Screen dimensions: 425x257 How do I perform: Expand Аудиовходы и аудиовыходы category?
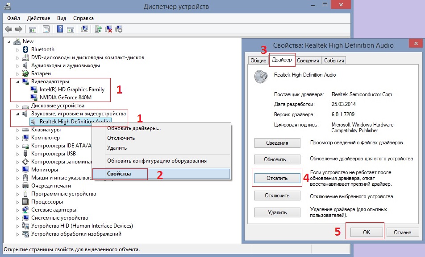pos(17,66)
